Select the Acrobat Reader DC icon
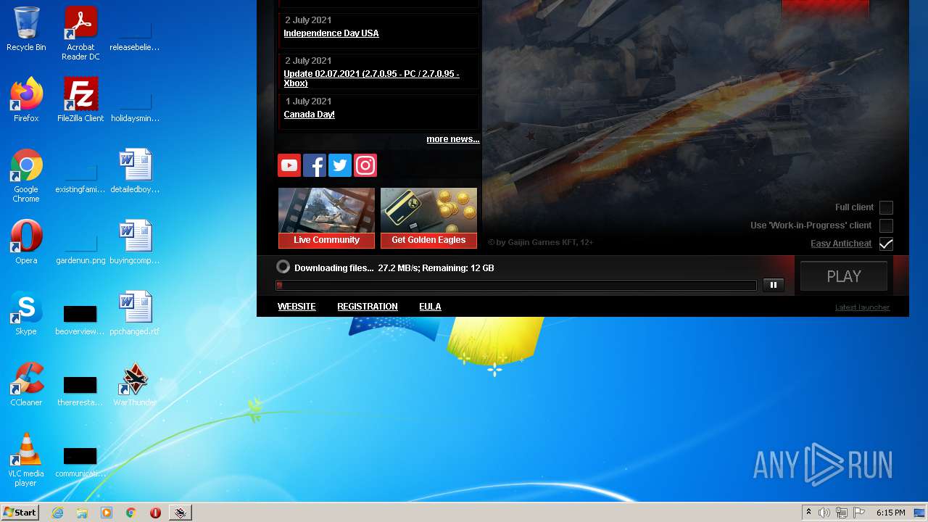Viewport: 928px width, 522px height. (80, 33)
